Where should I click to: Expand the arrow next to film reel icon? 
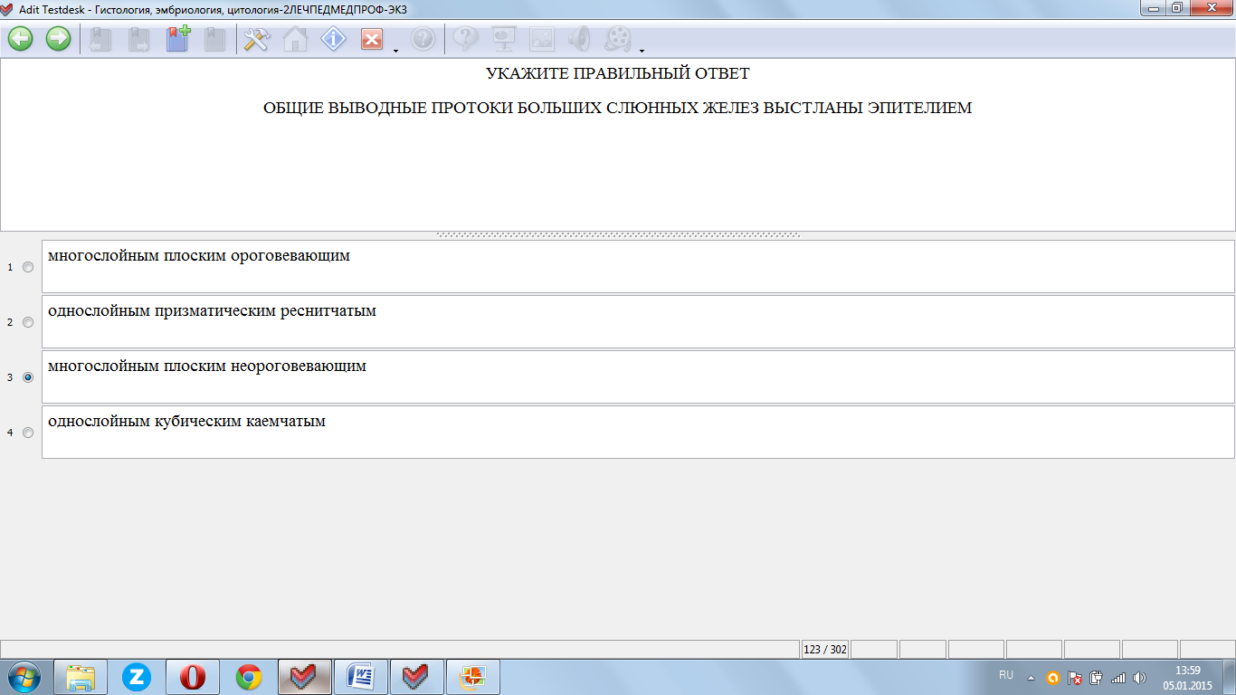click(x=642, y=50)
